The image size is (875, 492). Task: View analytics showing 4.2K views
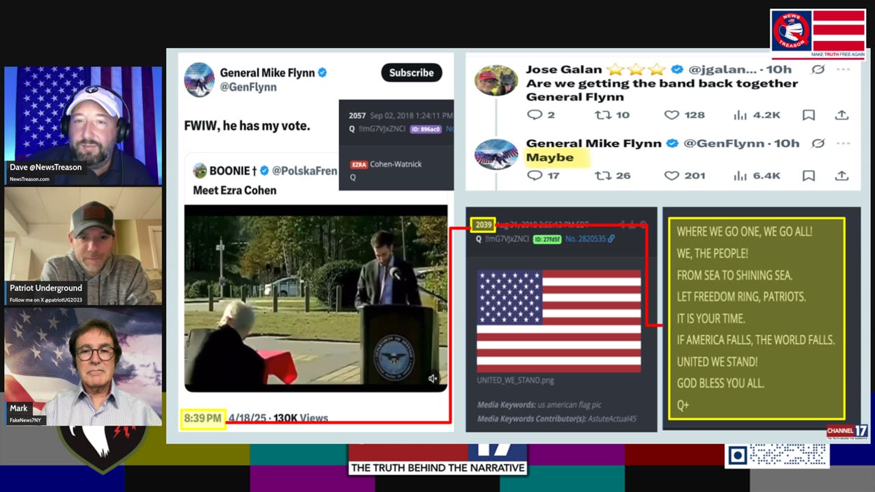point(757,115)
